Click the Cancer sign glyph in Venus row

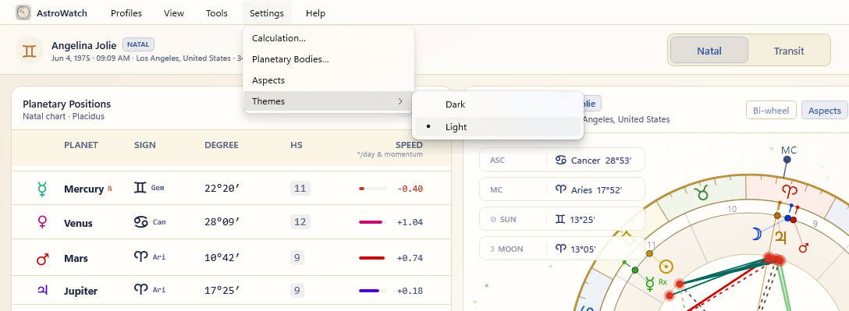tap(140, 221)
